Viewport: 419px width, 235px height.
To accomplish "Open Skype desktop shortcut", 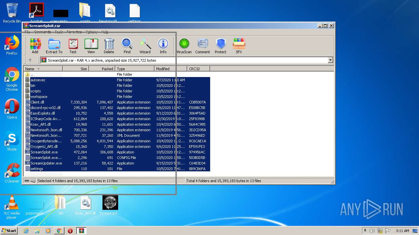I will 12,141.
